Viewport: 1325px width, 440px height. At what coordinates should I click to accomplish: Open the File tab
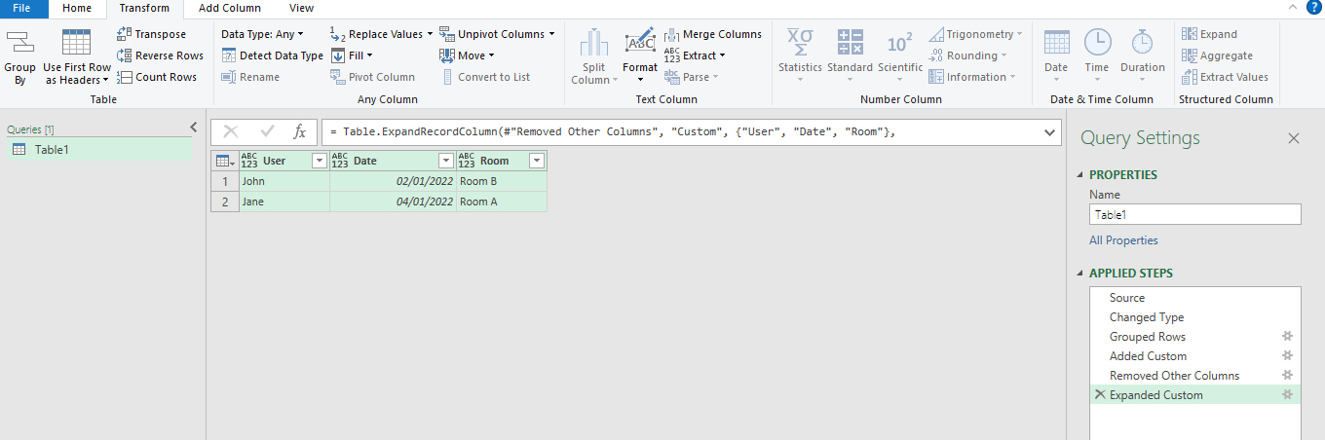(21, 8)
